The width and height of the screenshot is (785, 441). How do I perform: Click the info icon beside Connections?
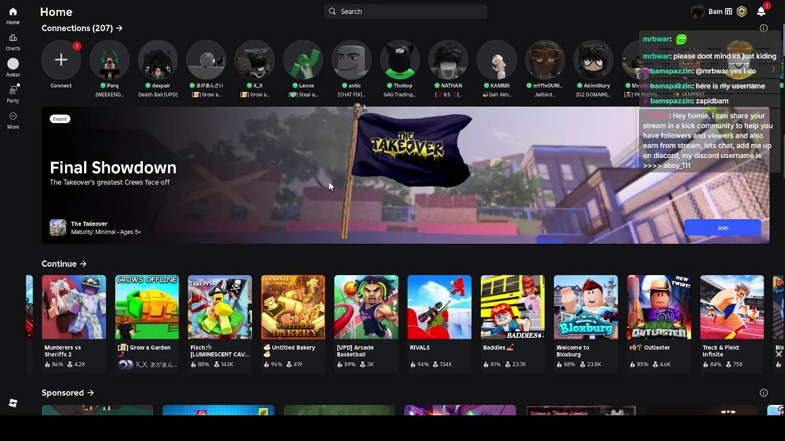(x=764, y=28)
